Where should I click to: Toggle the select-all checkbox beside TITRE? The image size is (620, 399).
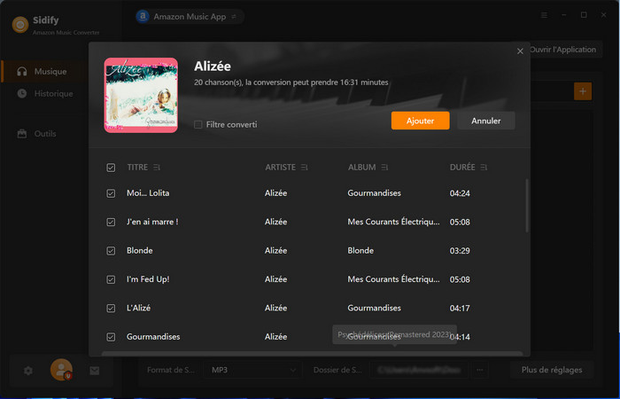coord(111,168)
